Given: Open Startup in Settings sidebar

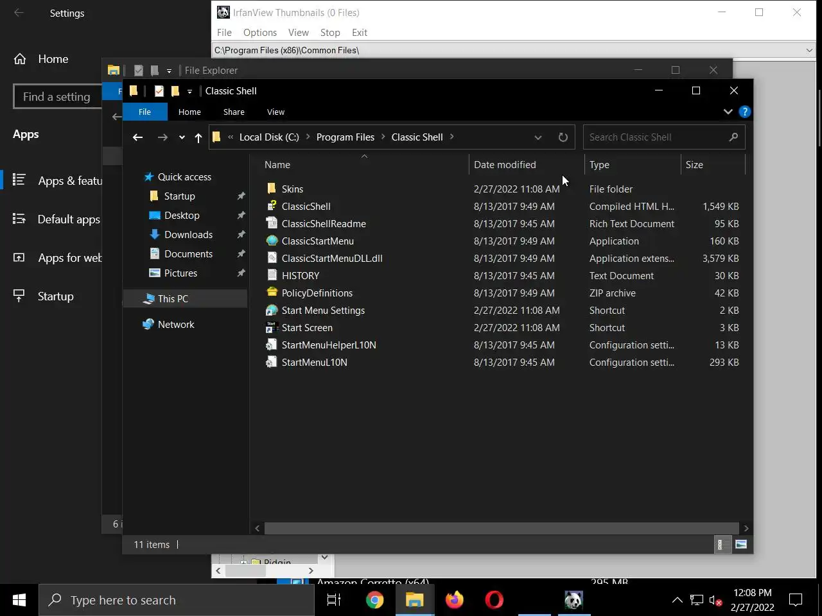Looking at the screenshot, I should tap(55, 296).
